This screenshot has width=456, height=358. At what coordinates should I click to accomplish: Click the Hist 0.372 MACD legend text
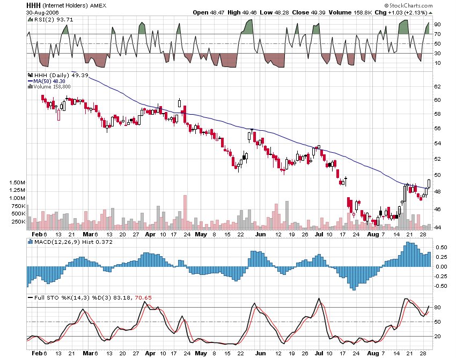tap(98, 242)
